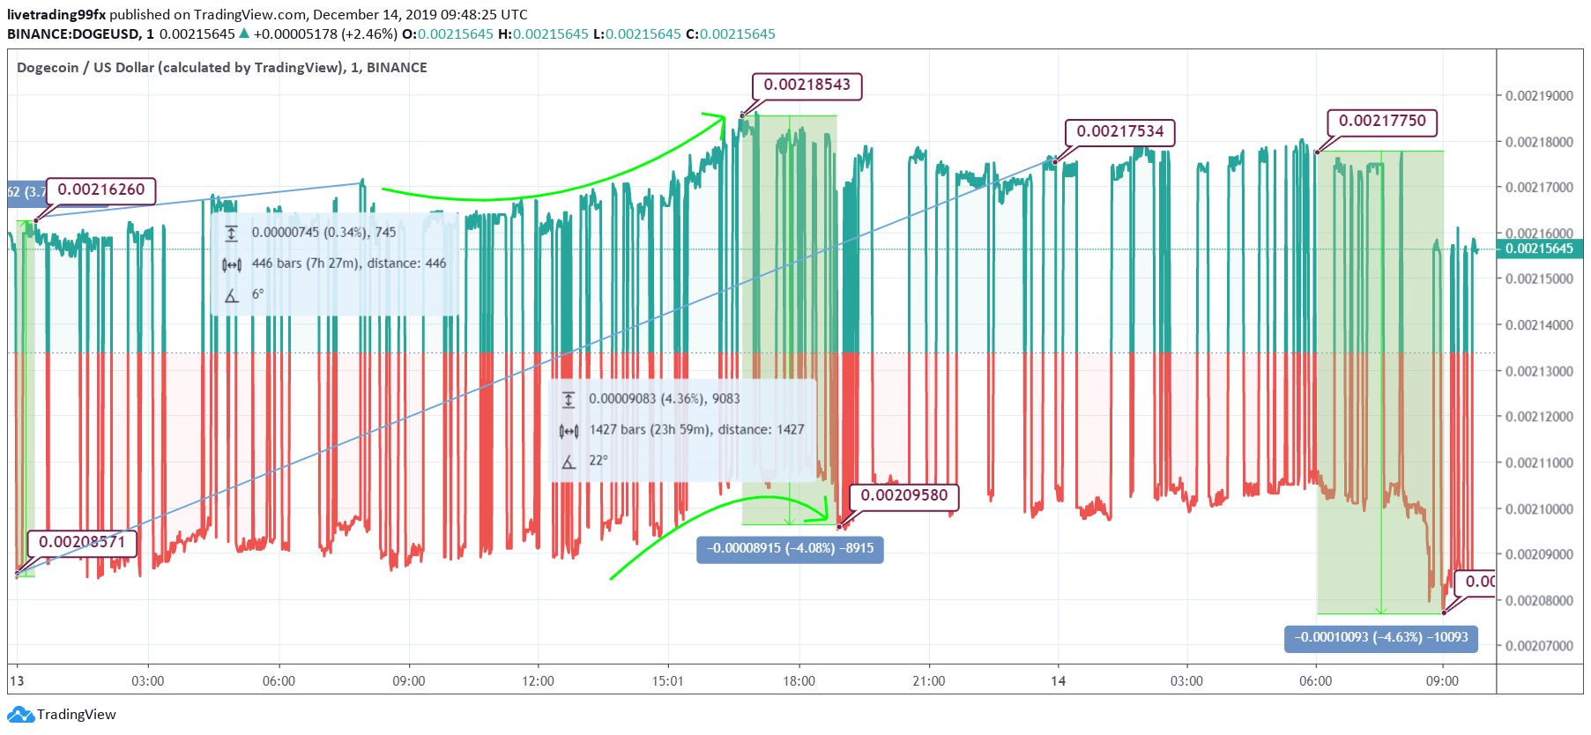Click the +0.00005178 (+2.46%) change value

tap(325, 34)
